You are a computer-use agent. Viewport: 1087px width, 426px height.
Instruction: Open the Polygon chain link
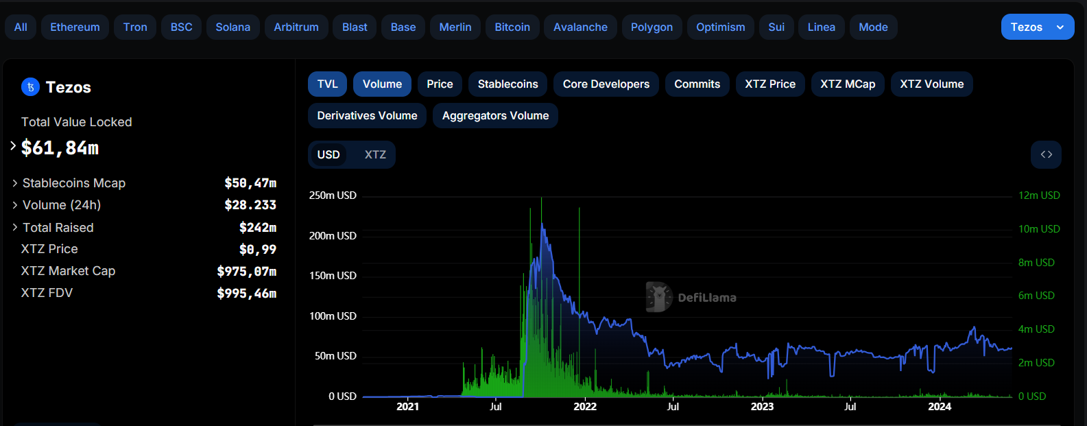pos(652,27)
